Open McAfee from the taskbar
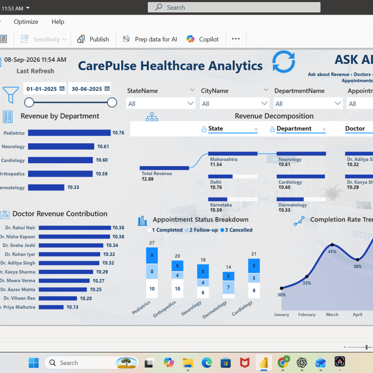This screenshot has height=373, width=373. (x=245, y=363)
